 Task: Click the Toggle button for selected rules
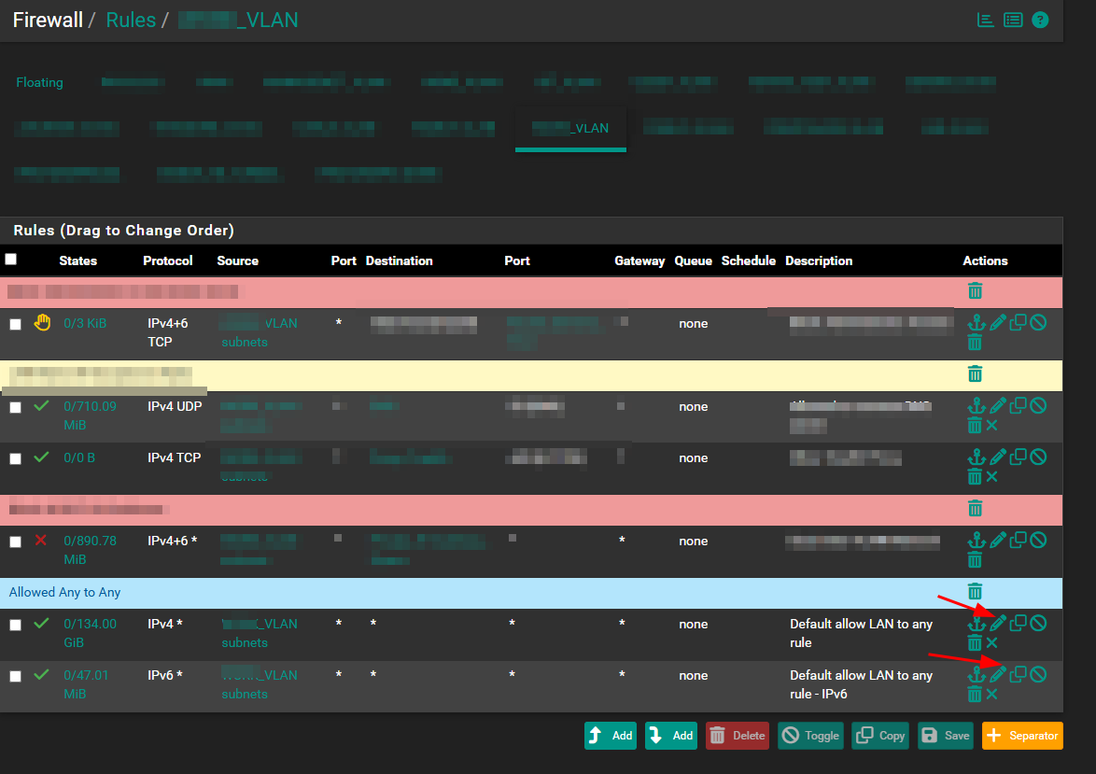(x=811, y=736)
